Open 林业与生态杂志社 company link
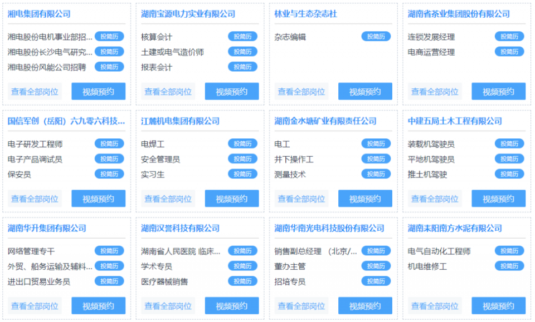535x322 pixels. pos(306,14)
